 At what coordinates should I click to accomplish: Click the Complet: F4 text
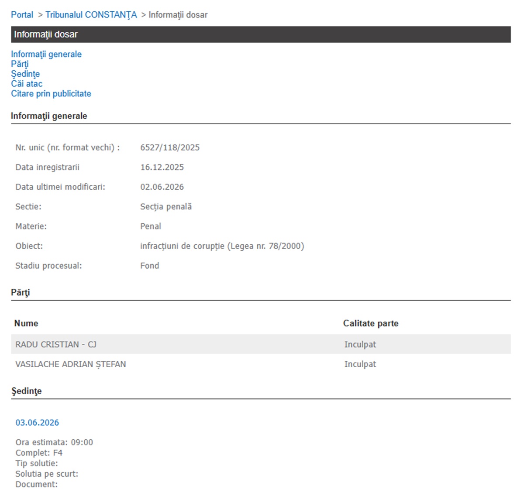point(39,453)
